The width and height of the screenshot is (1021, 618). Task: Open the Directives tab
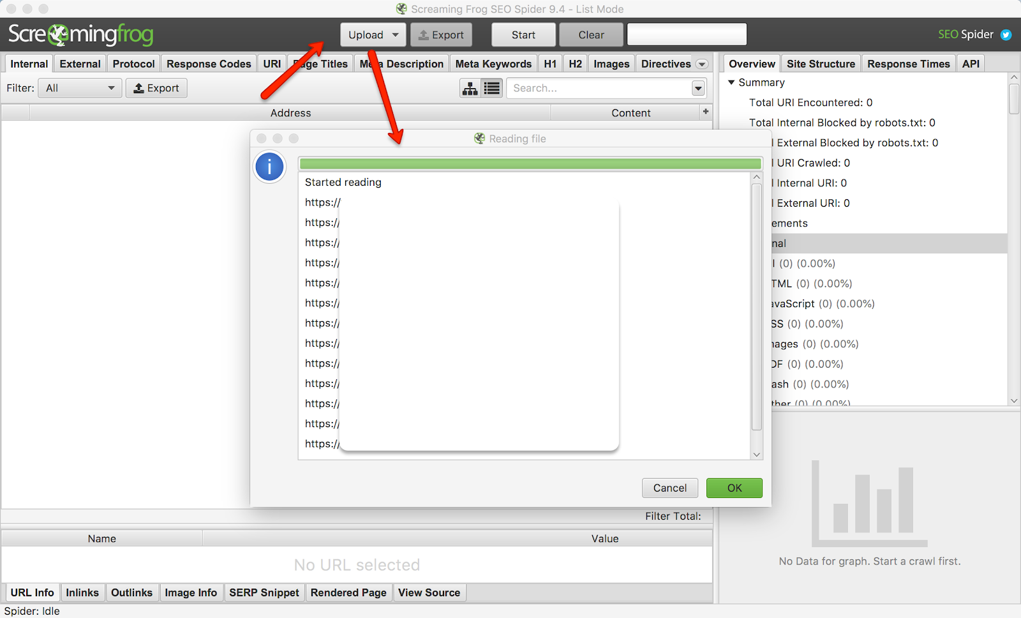666,64
